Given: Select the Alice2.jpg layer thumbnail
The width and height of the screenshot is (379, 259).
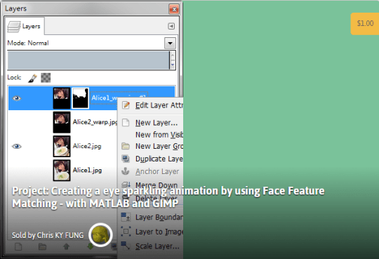Looking at the screenshot, I should click(x=62, y=146).
